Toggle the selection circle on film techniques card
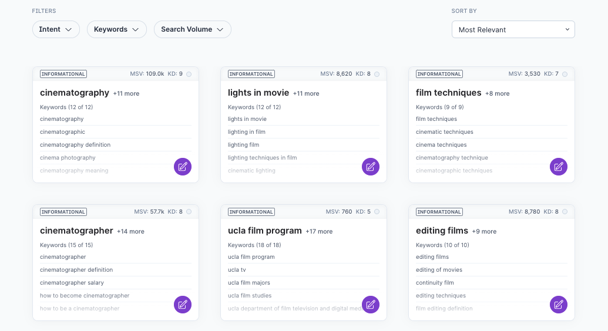 565,75
